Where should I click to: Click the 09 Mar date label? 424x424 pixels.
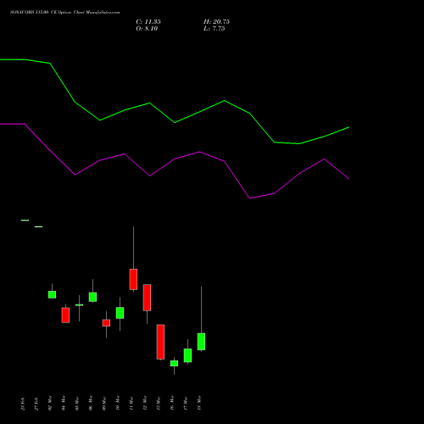coord(104,403)
